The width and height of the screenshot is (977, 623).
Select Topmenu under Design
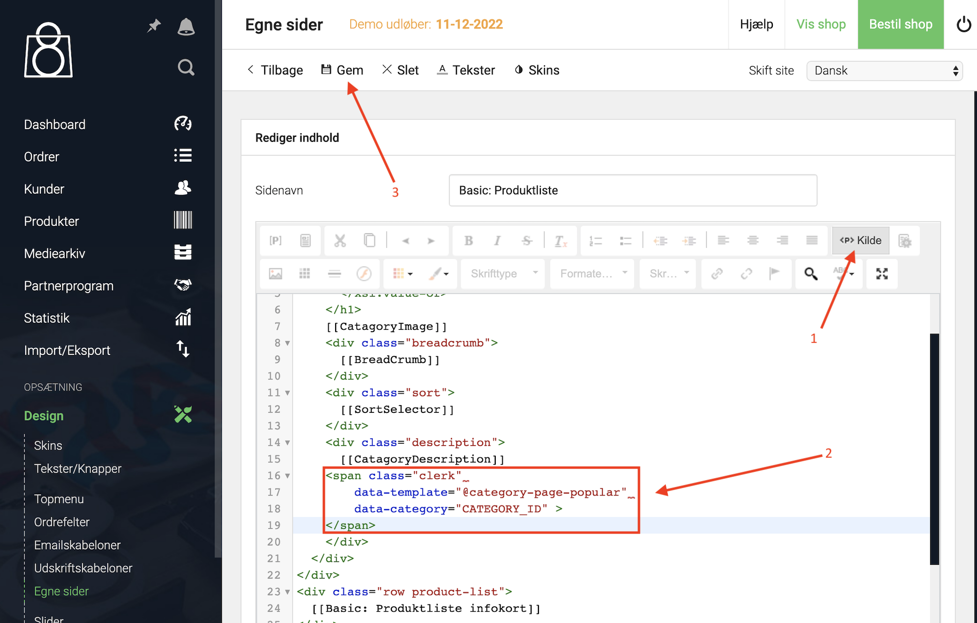click(59, 499)
